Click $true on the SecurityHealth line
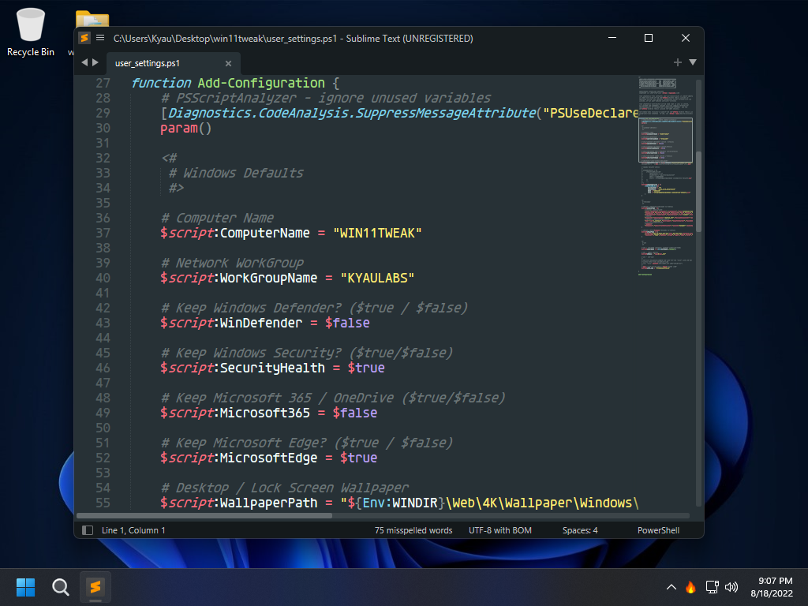 [x=366, y=368]
